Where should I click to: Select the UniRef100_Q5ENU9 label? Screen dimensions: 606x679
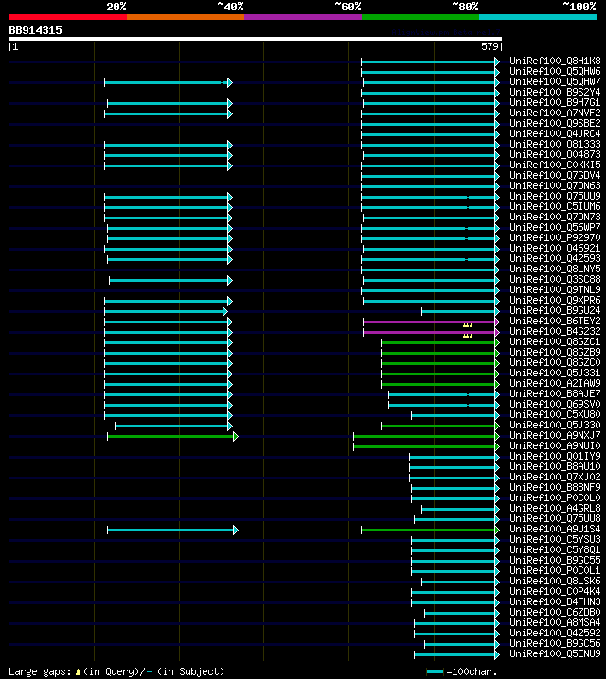pos(555,653)
